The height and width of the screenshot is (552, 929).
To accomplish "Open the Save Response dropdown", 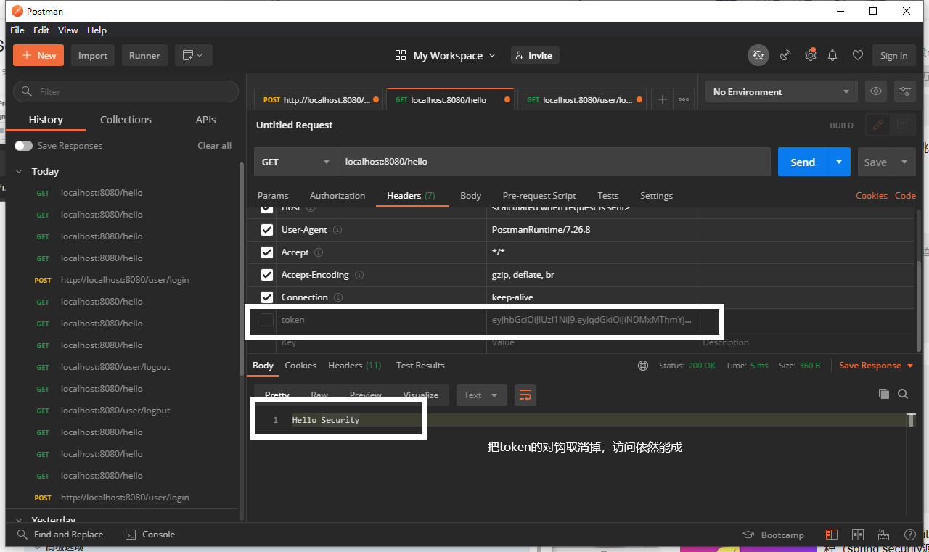I will (x=876, y=366).
